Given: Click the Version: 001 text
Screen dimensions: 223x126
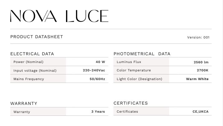Looking at the screenshot, I should coord(198,38).
